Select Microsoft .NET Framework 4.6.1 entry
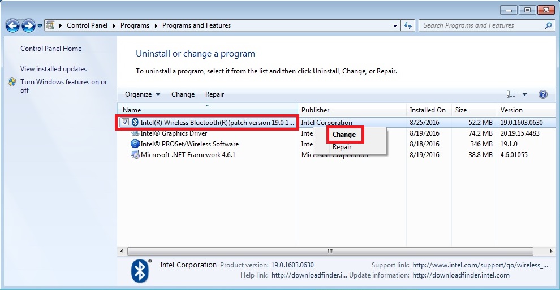 pos(188,155)
